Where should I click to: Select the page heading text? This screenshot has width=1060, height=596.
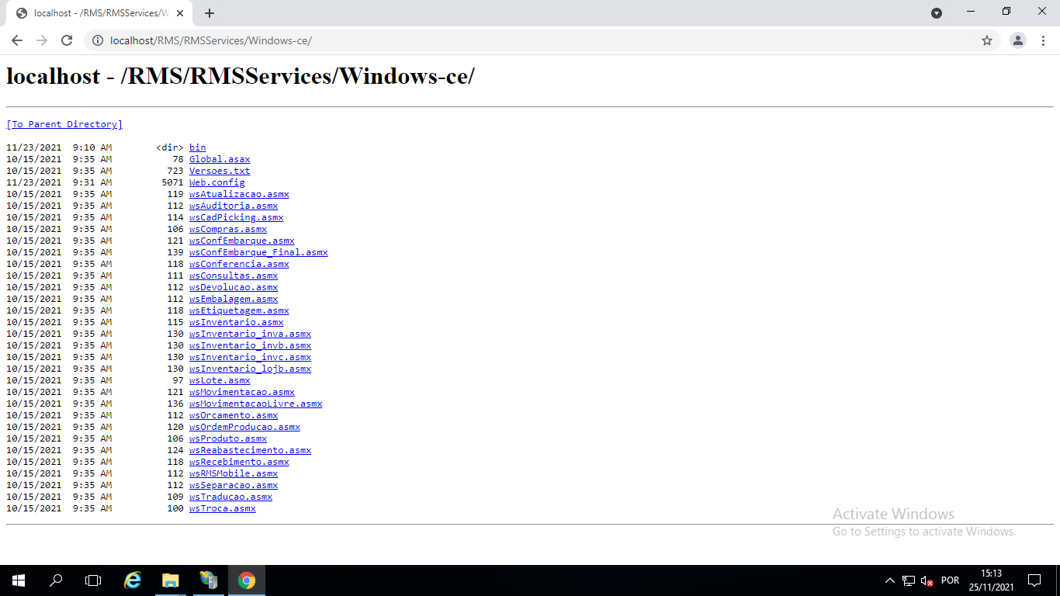(241, 76)
